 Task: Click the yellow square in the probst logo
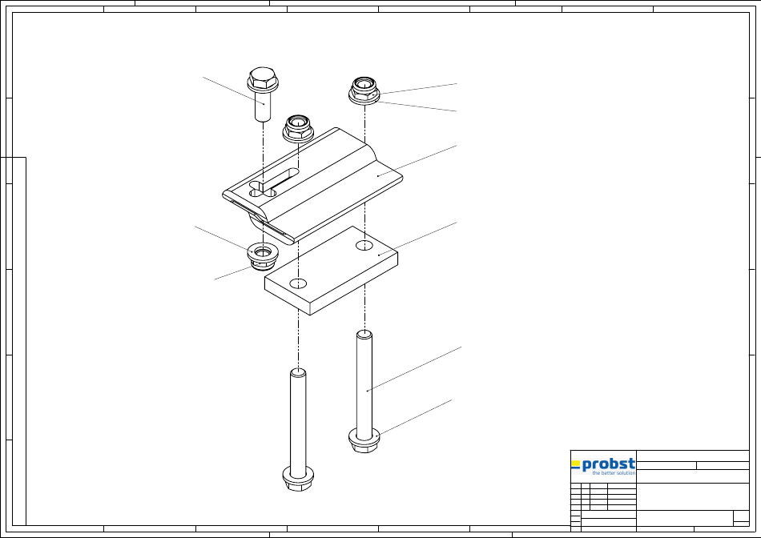click(575, 464)
